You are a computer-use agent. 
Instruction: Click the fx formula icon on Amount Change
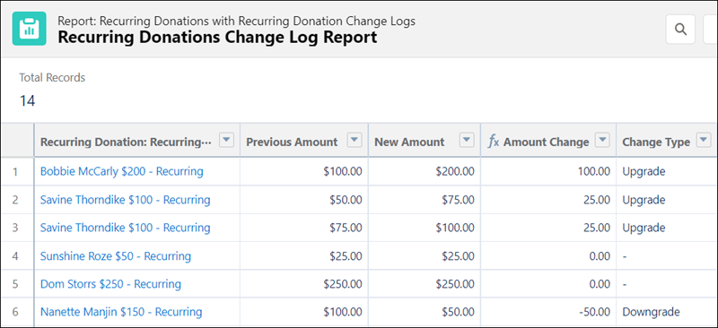click(x=493, y=142)
